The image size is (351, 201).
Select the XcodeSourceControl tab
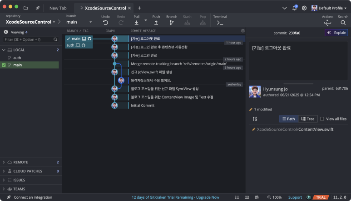click(104, 8)
